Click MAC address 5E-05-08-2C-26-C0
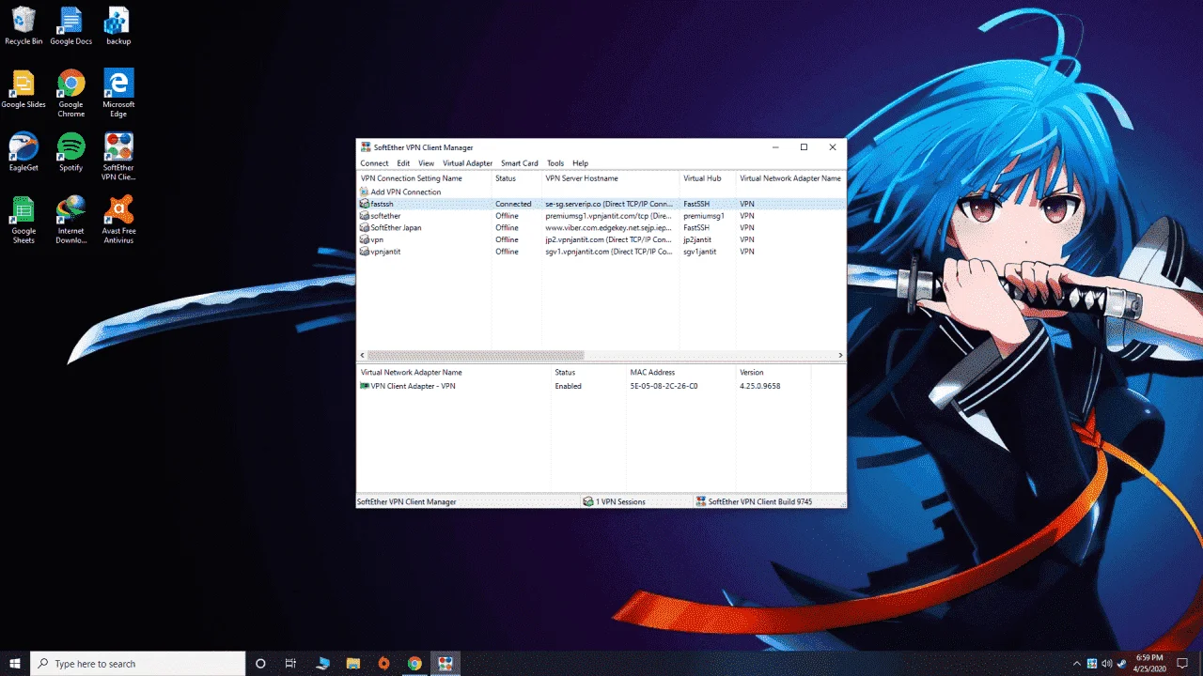This screenshot has width=1203, height=676. click(664, 386)
